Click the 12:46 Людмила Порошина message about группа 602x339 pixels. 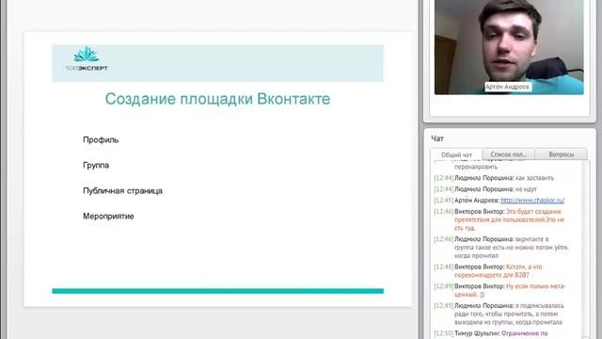[x=501, y=247]
